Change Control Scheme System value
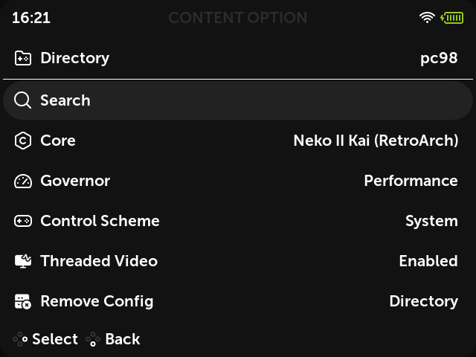The width and height of the screenshot is (476, 357). (x=431, y=221)
